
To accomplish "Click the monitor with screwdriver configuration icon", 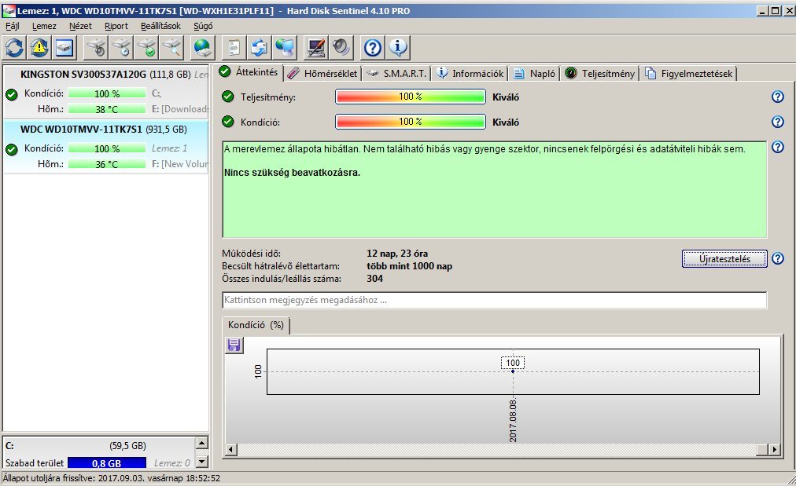I will tap(315, 48).
